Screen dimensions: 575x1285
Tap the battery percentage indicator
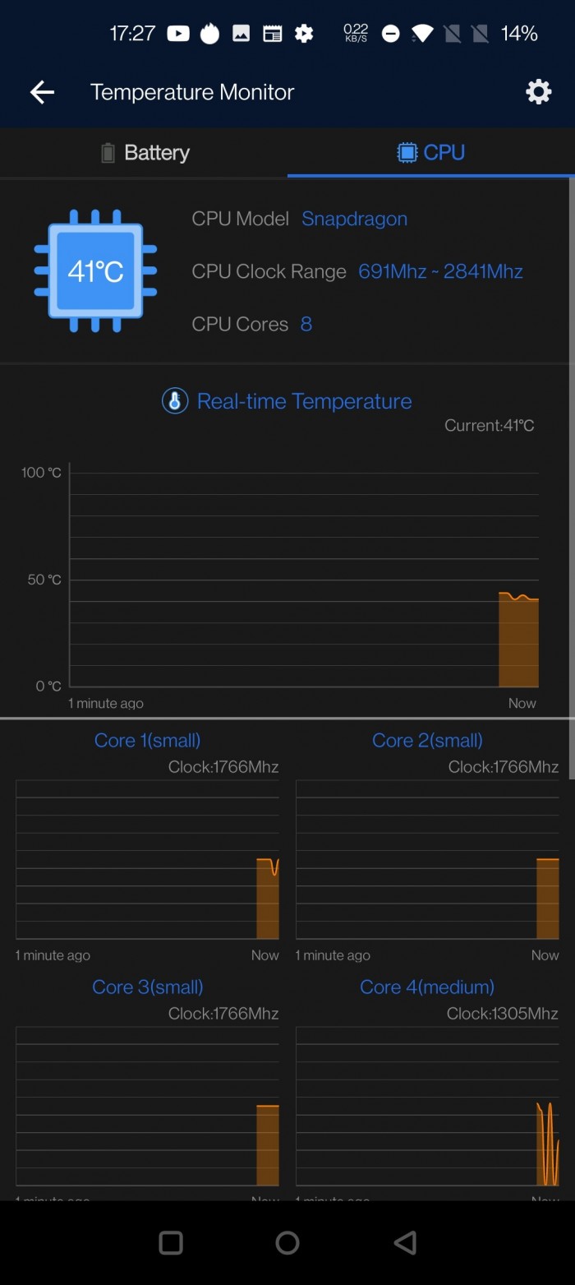coord(519,34)
